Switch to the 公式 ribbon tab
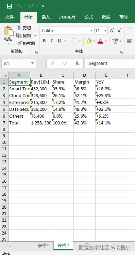 click(x=89, y=17)
